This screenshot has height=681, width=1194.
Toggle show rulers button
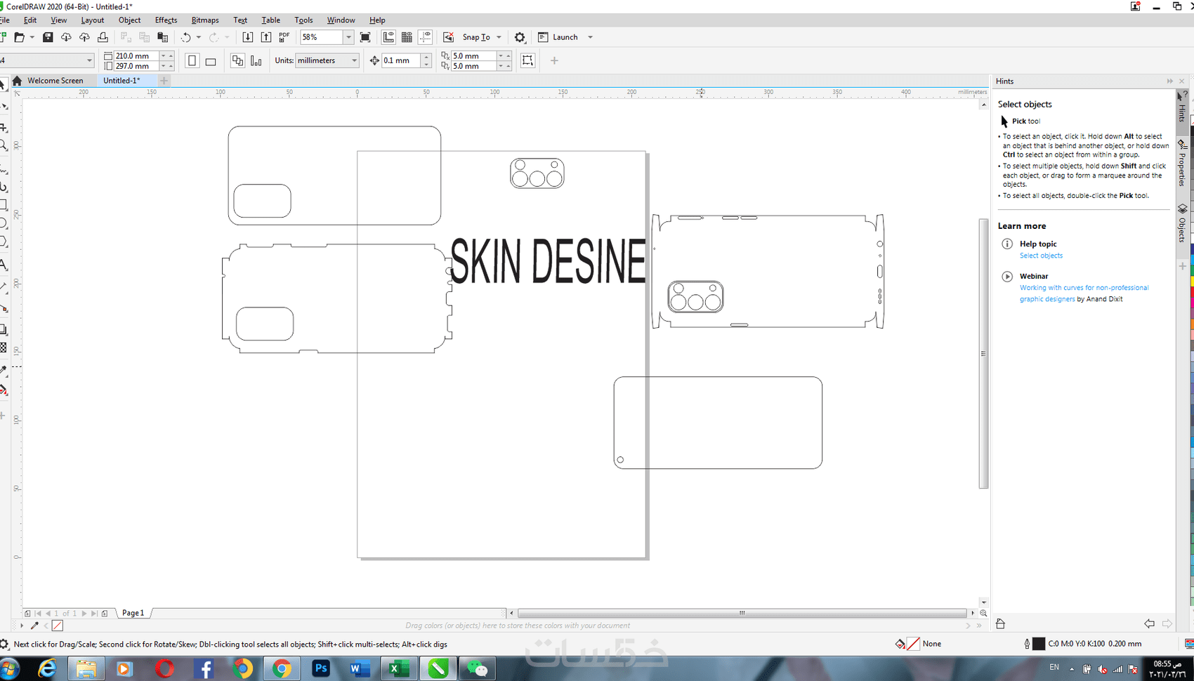[x=388, y=37]
